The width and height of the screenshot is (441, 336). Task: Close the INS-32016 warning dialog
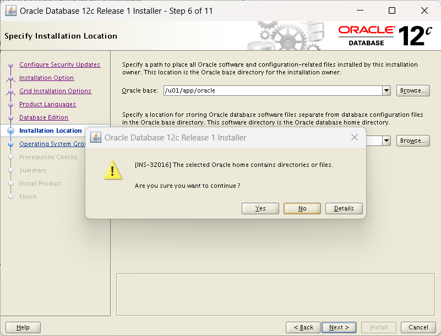click(x=355, y=137)
